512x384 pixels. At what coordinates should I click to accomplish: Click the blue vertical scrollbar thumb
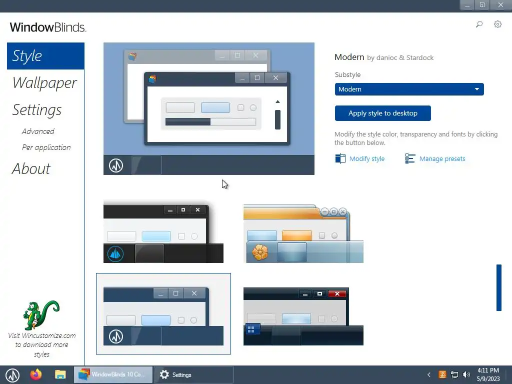click(x=499, y=287)
